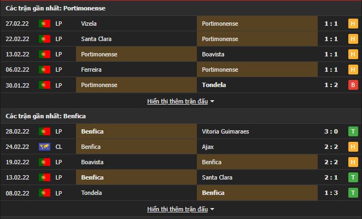Screen dimensions: 362x219
Task: Click orange H badge in Ferreira match row
Action: [353, 70]
